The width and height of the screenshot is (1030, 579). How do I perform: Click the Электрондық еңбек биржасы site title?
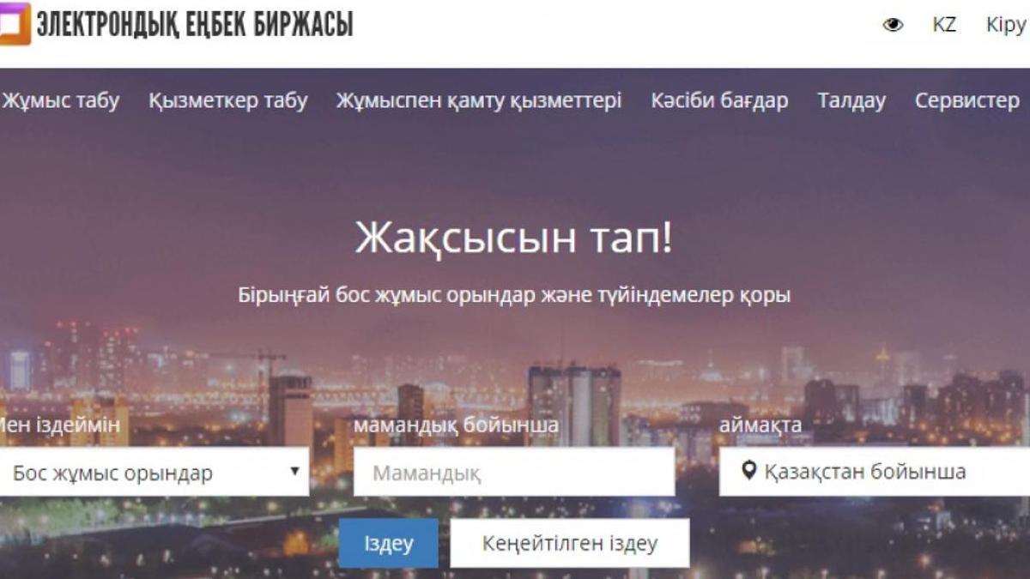tap(195, 24)
